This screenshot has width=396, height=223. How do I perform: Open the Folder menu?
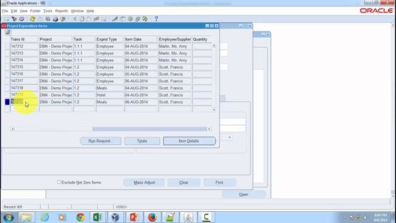[x=35, y=11]
